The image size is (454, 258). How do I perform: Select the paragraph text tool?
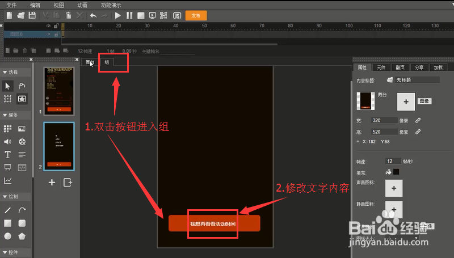(22, 154)
